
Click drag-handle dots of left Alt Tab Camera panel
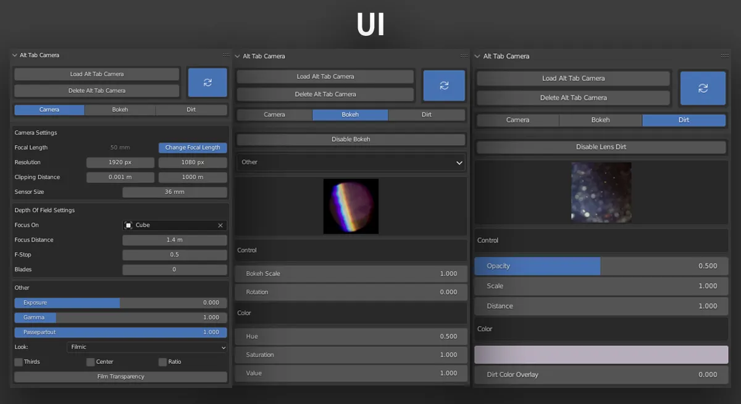tap(226, 55)
